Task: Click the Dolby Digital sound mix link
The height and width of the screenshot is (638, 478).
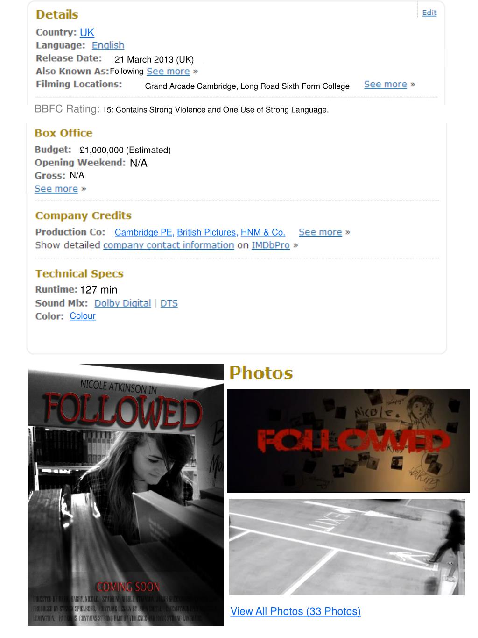Action: click(x=123, y=303)
